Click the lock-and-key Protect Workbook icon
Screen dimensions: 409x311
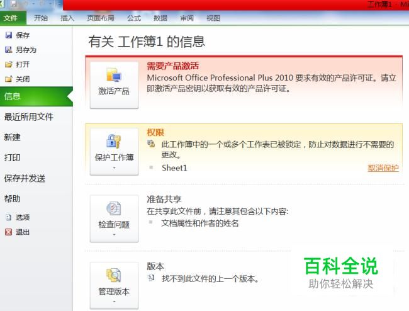click(x=114, y=141)
